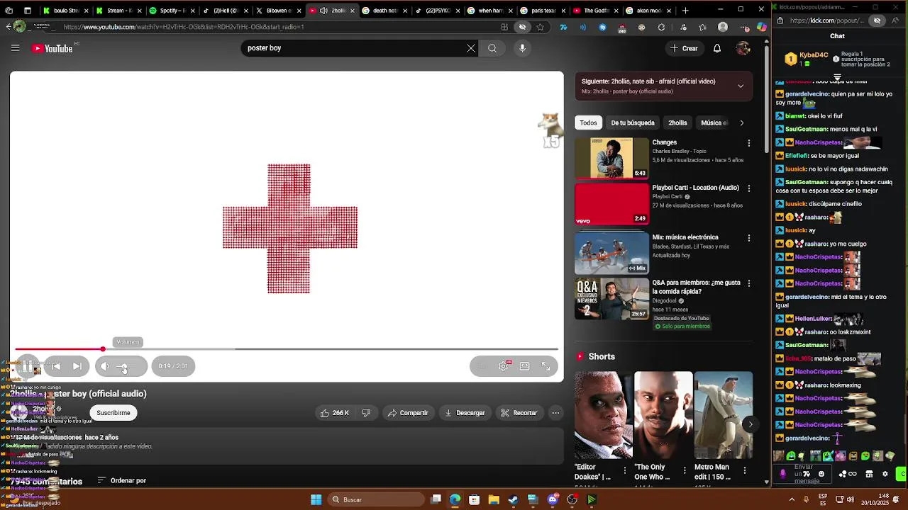The height and width of the screenshot is (510, 908).
Task: Seek on the video progress bar
Action: [x=287, y=349]
